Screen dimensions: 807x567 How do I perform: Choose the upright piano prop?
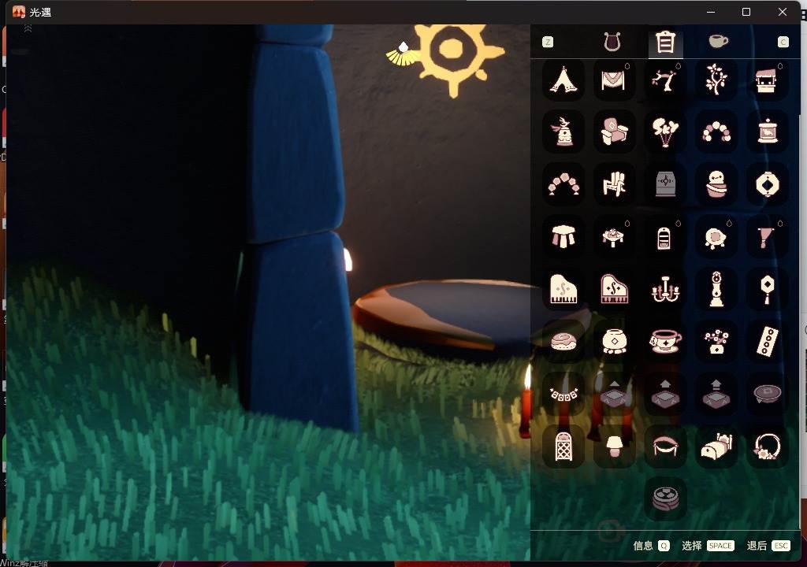563,289
